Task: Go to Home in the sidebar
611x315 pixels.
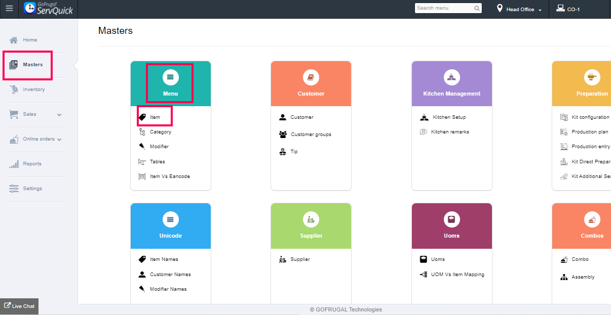Action: click(x=30, y=40)
